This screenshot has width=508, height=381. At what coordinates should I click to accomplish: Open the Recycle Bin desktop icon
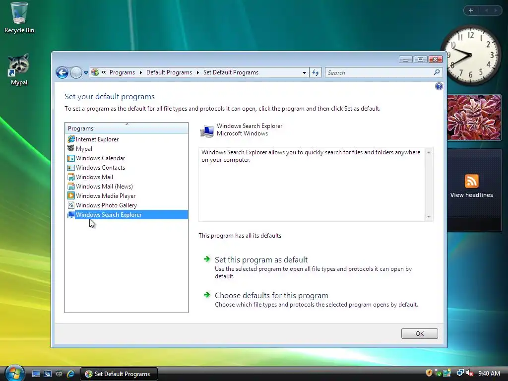(x=19, y=18)
